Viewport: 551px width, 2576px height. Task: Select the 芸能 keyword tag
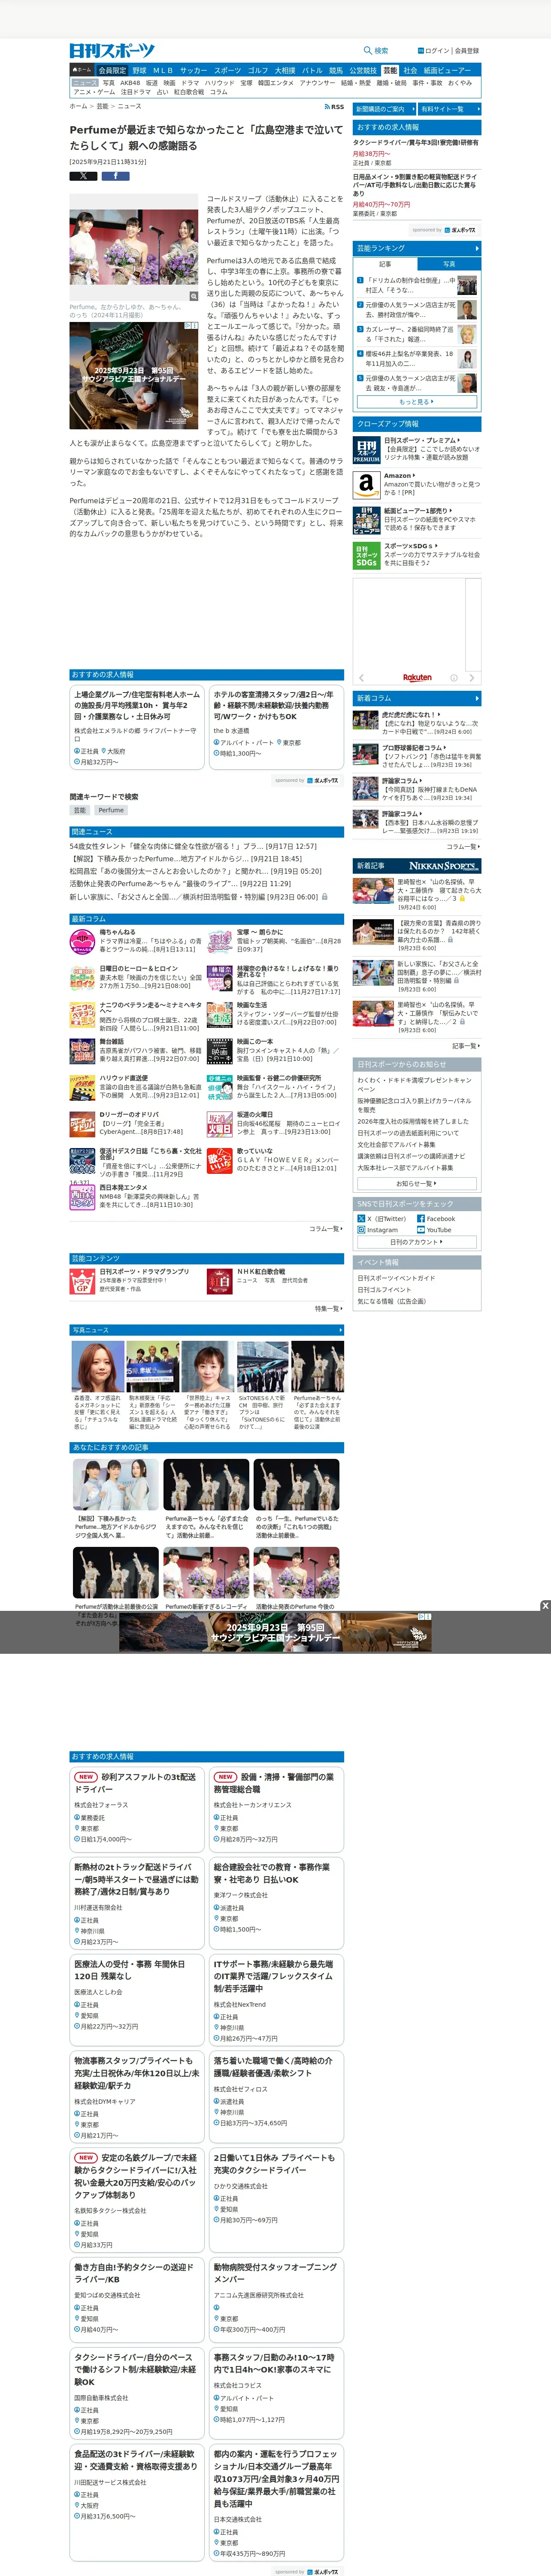pos(80,810)
